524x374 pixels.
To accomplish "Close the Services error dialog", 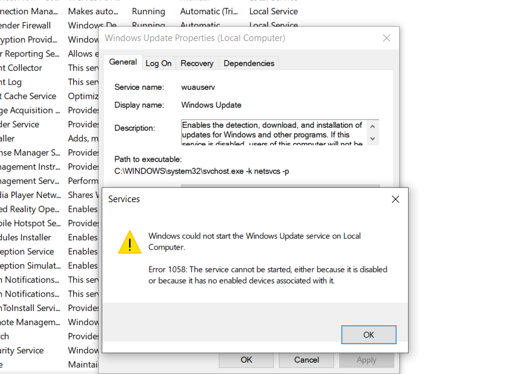I will pos(396,199).
